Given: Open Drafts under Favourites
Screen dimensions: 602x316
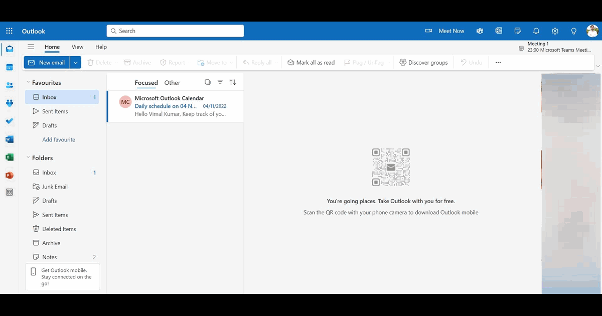Looking at the screenshot, I should tap(62, 125).
